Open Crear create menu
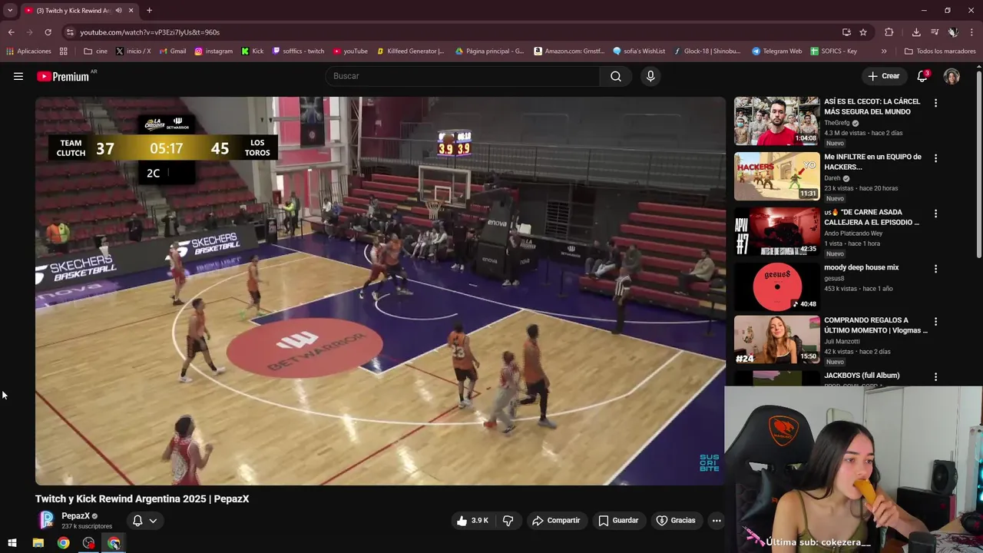The height and width of the screenshot is (553, 983). (883, 76)
